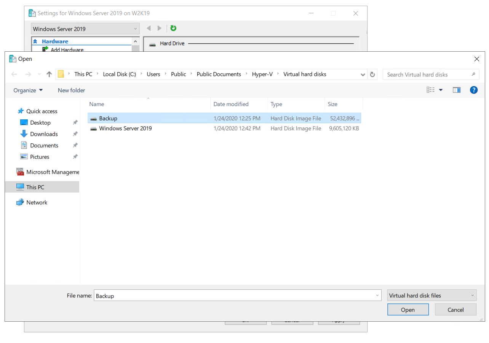This screenshot has height=343, width=489.
Task: Open Downloads label in Quick access
Action: [44, 134]
